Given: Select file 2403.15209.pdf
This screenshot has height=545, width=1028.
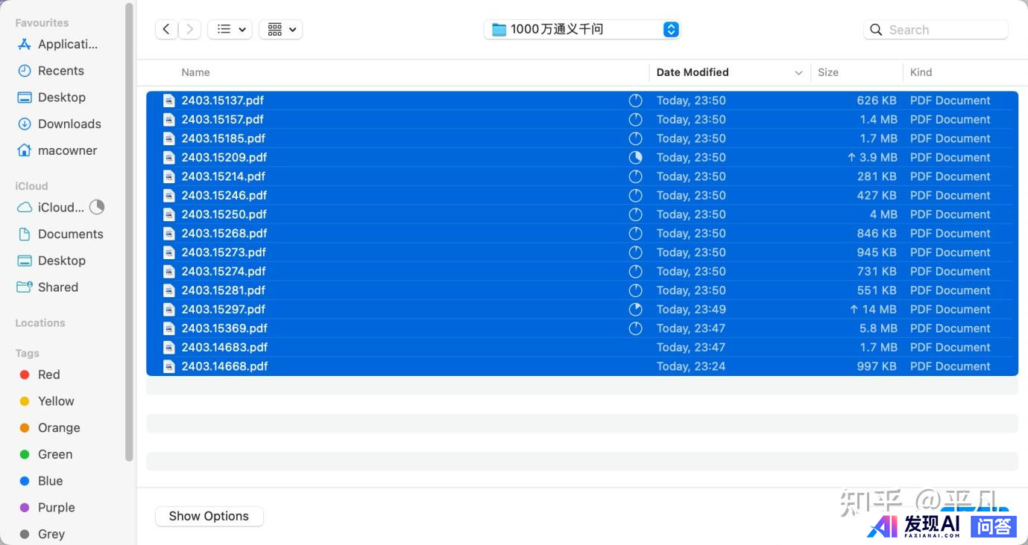Looking at the screenshot, I should (582, 157).
